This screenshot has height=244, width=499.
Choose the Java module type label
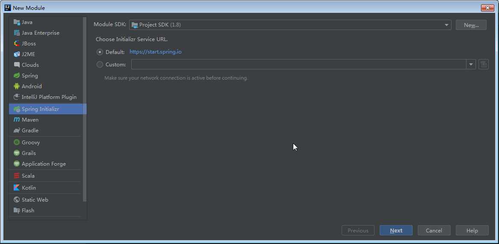click(x=27, y=22)
